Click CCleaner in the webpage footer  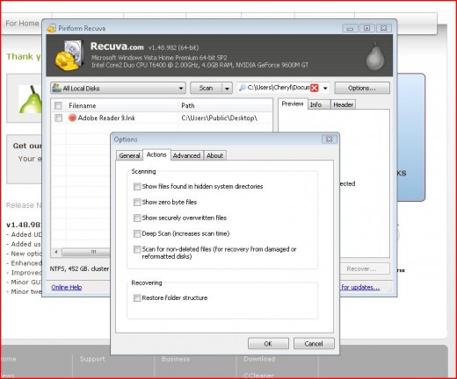(258, 375)
